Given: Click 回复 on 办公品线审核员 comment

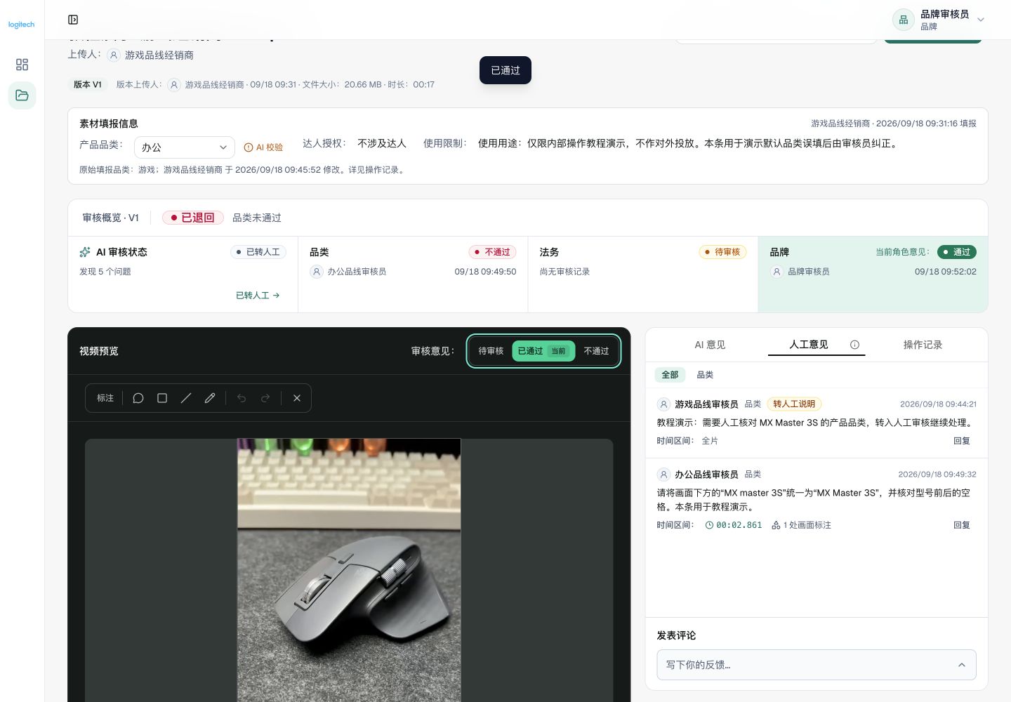Looking at the screenshot, I should [962, 525].
